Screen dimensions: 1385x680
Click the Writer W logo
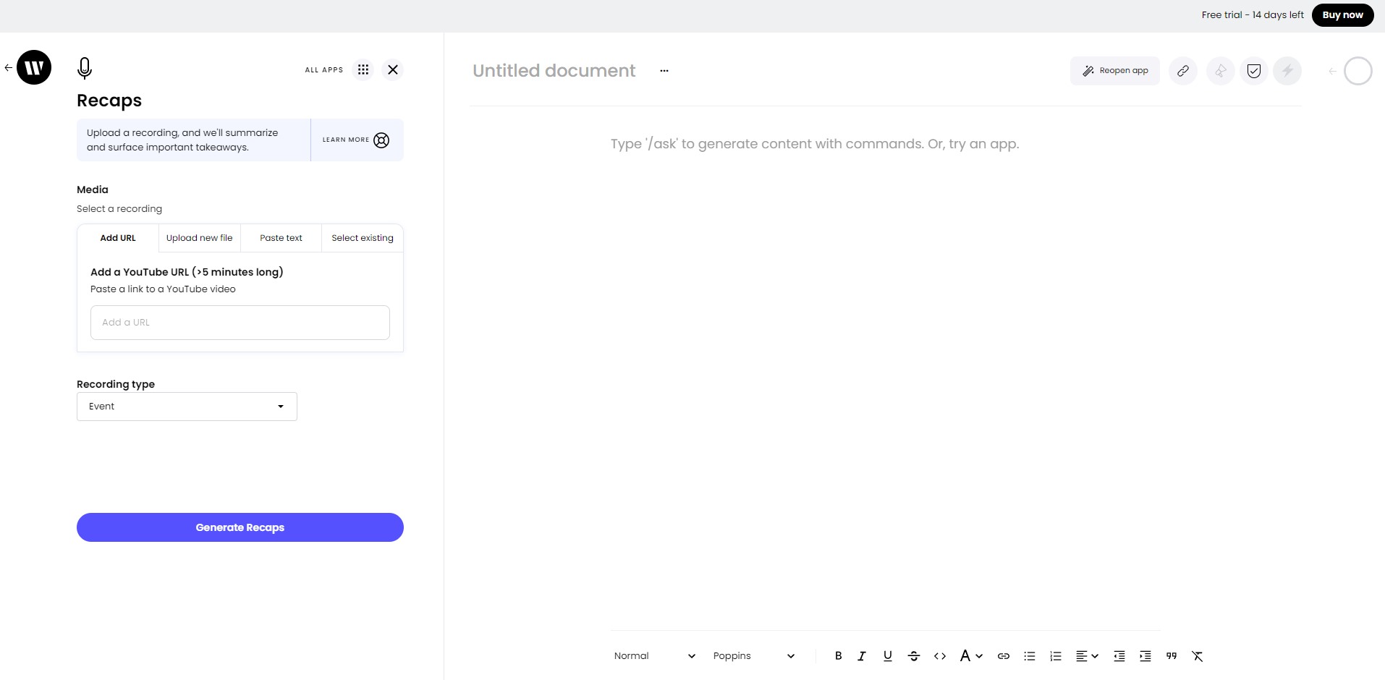[34, 67]
